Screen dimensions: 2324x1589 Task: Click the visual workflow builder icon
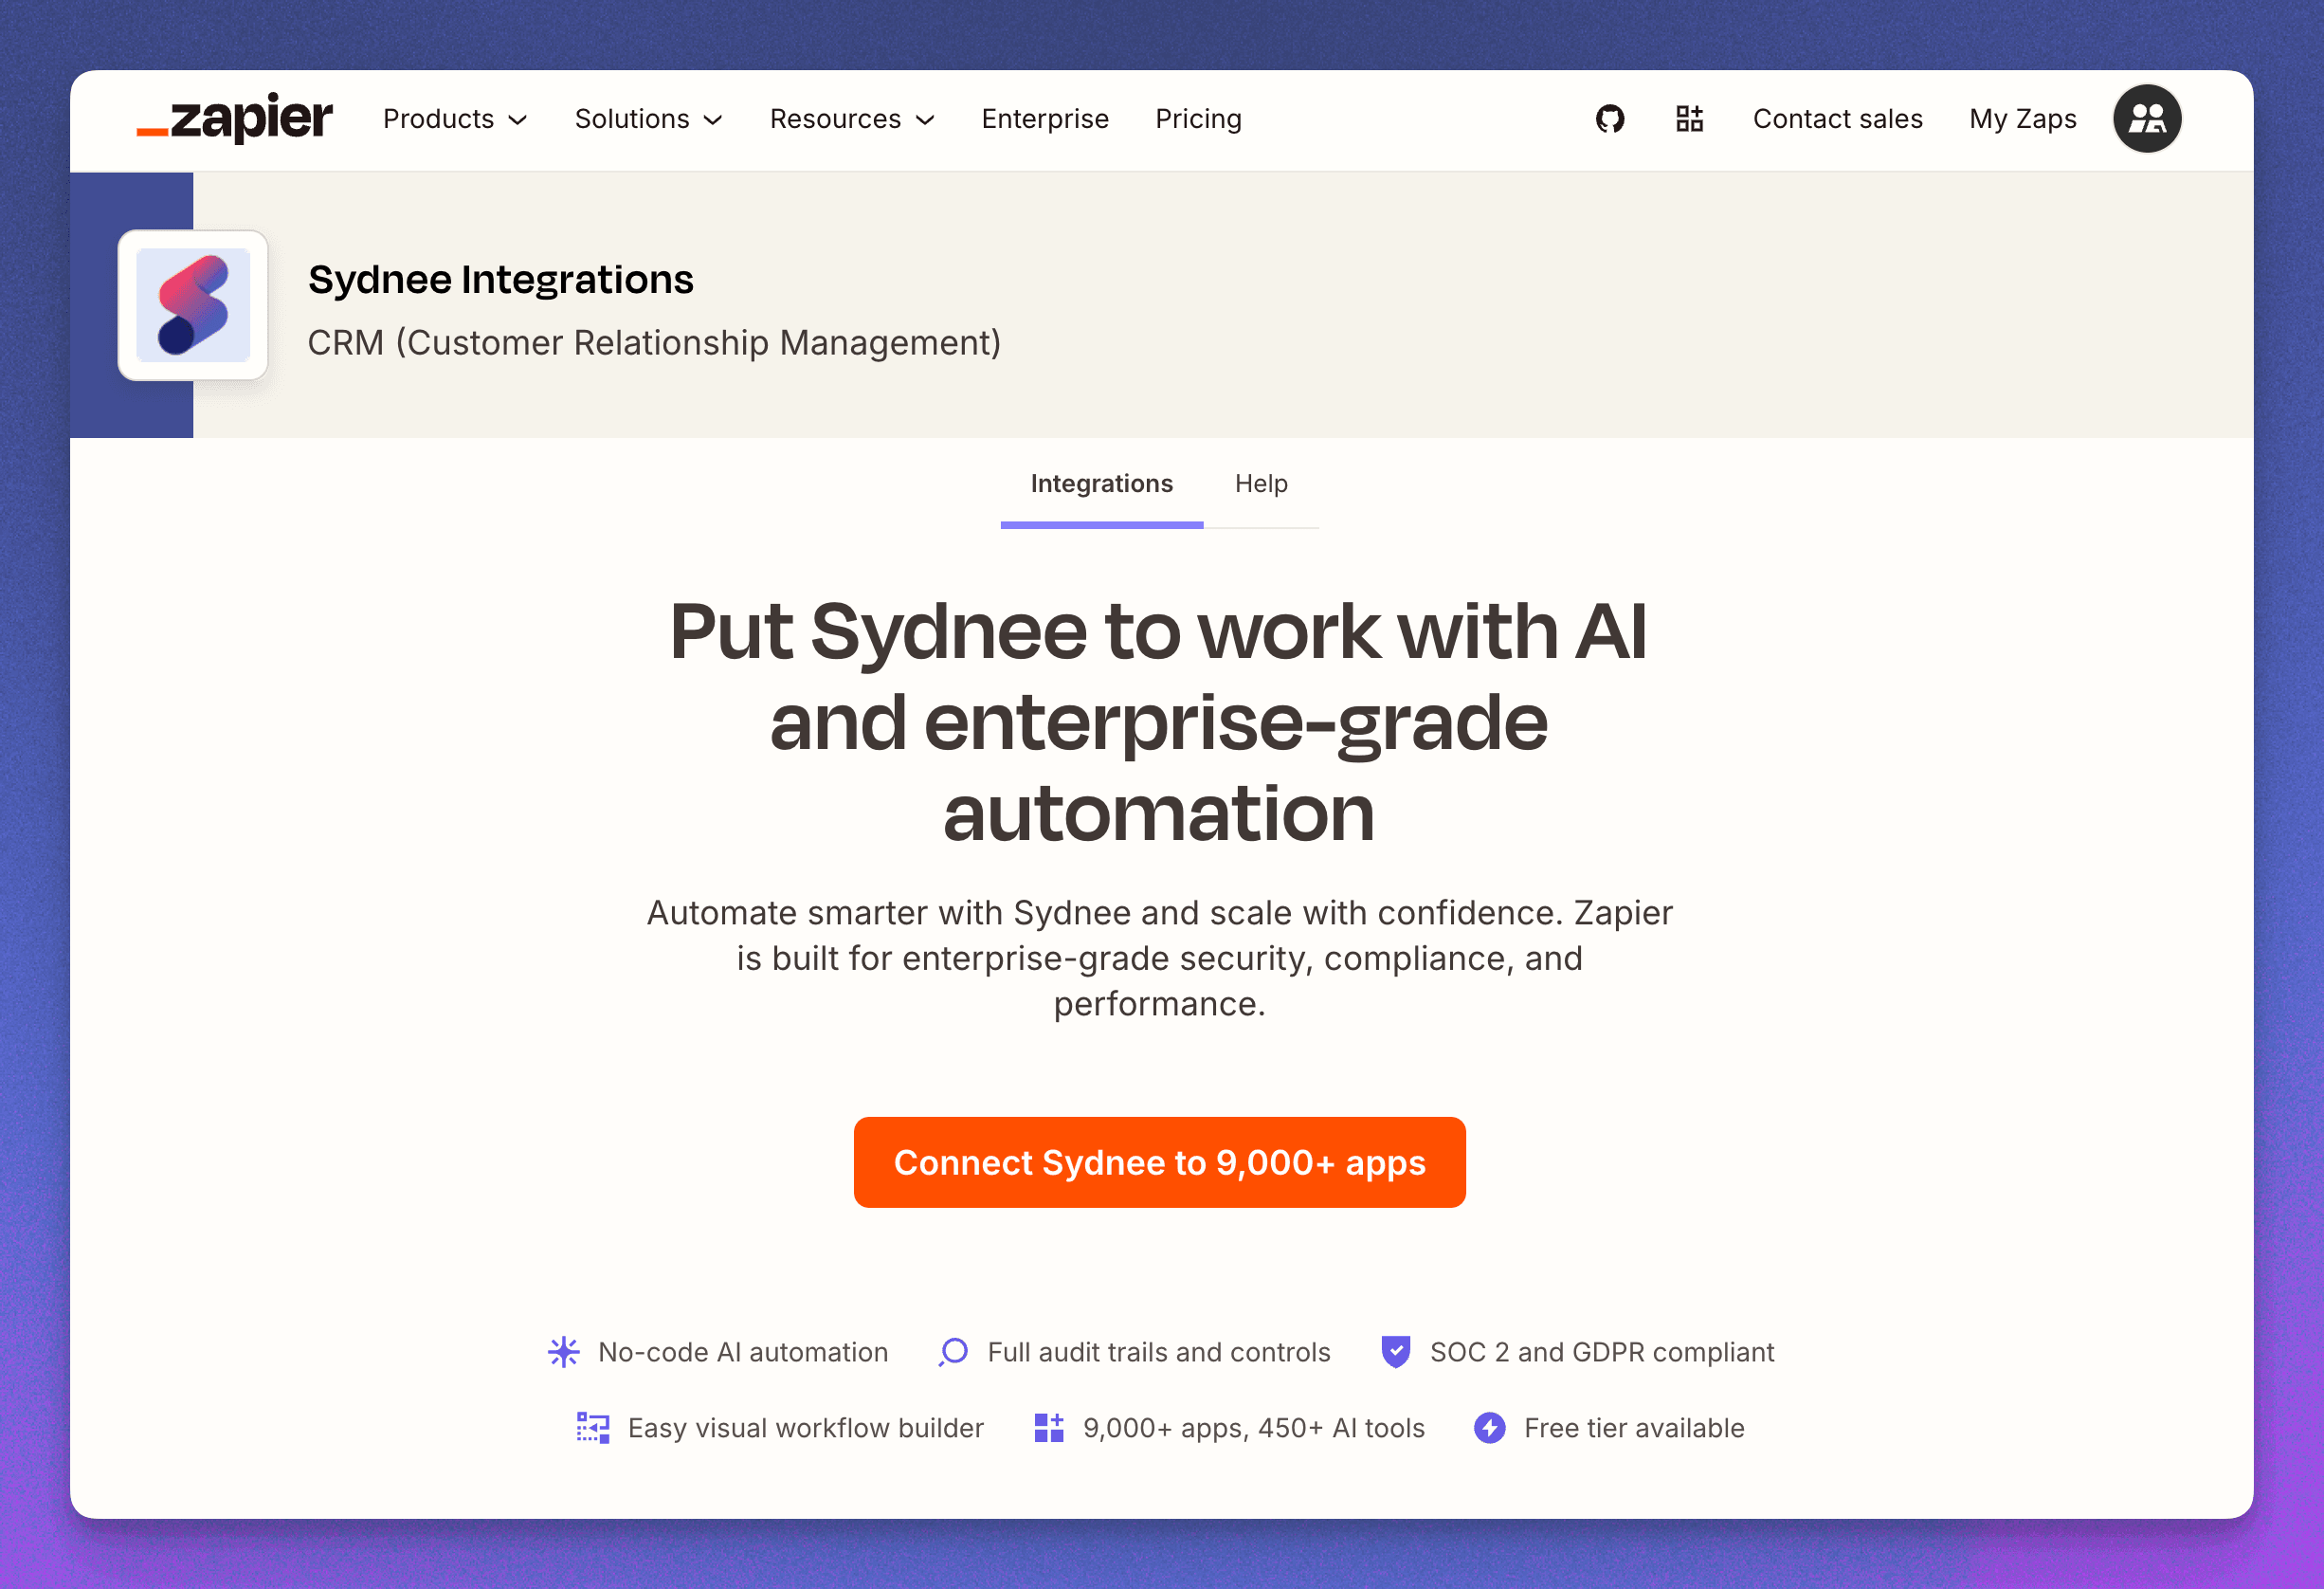(593, 1428)
